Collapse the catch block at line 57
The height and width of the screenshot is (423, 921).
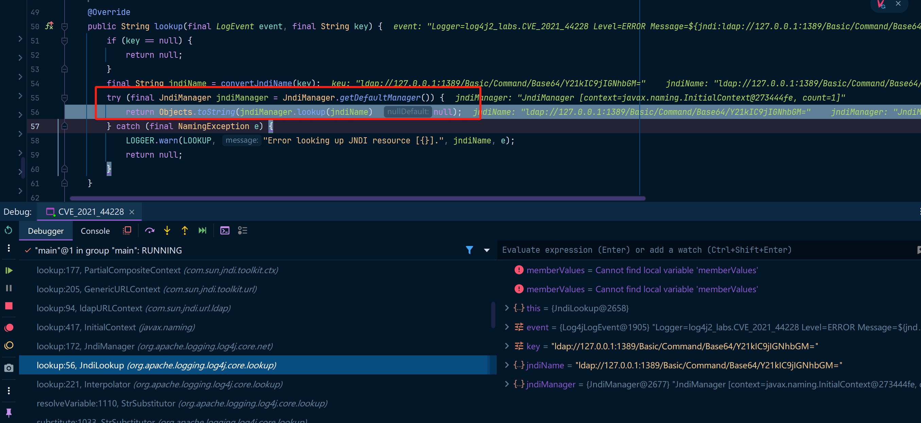[65, 126]
